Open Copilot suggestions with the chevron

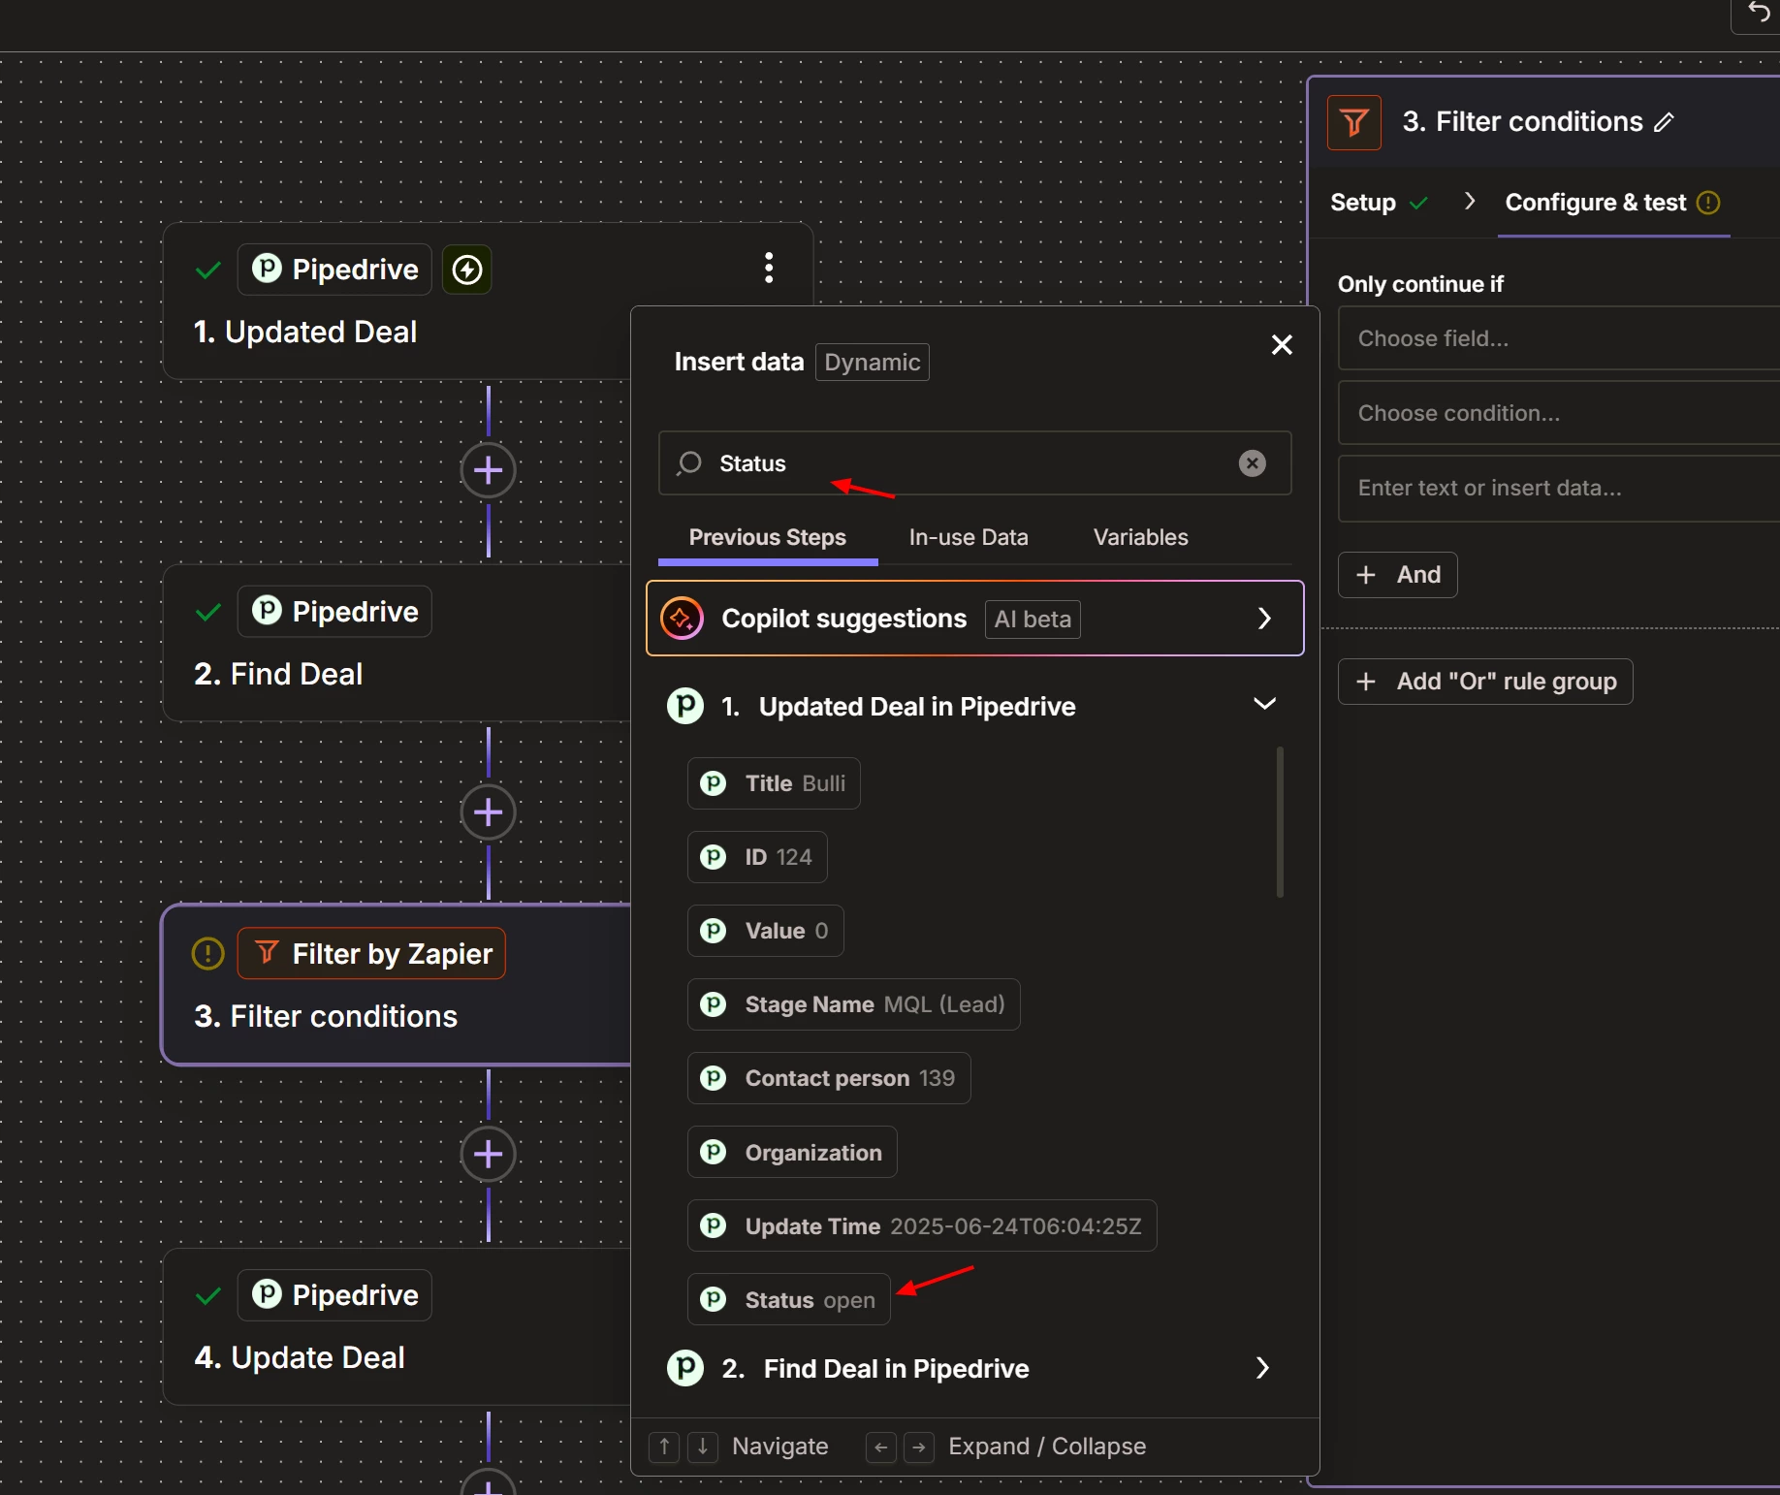point(1264,619)
